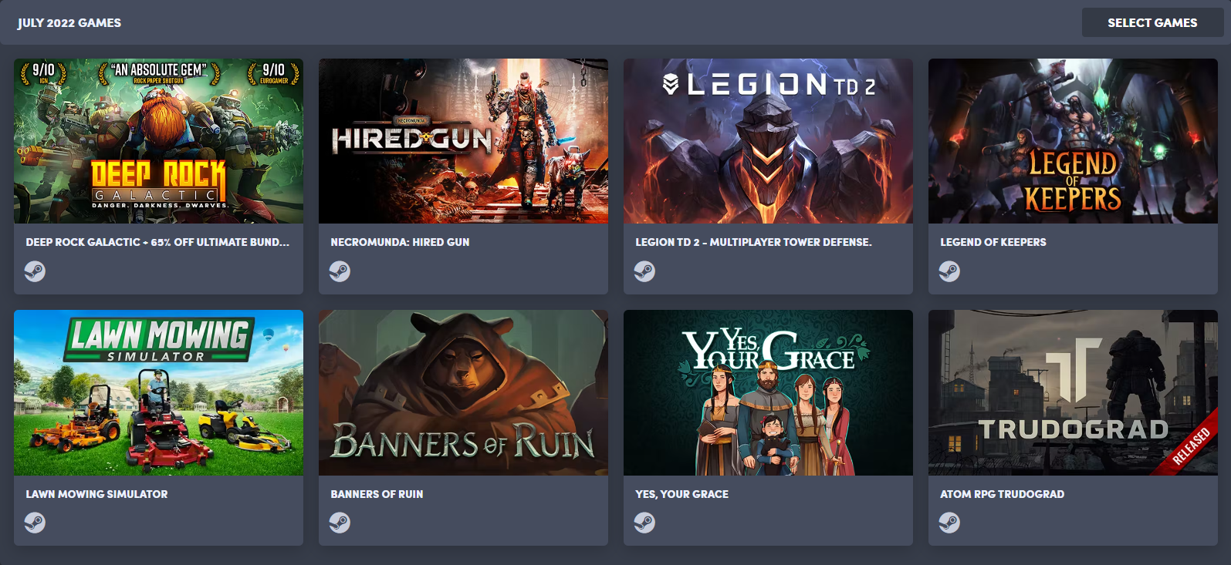This screenshot has height=565, width=1231.
Task: Click Steam icon under ATOM RPG Trudograd
Action: [x=949, y=523]
